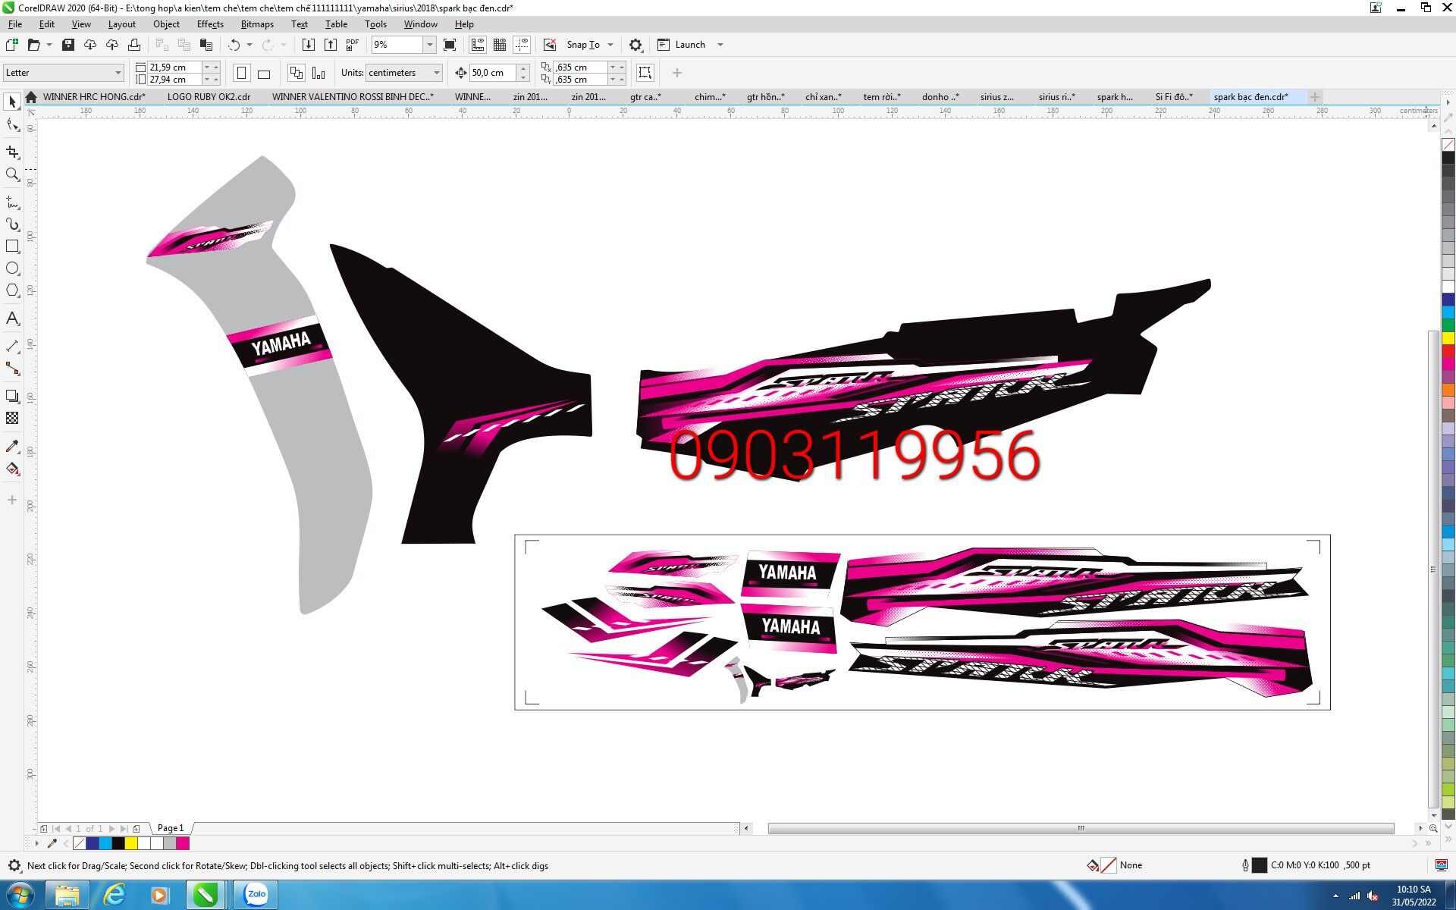Screen dimensions: 1456x910
Task: Select the Color Eyedropper tool in toolbox
Action: tap(12, 446)
